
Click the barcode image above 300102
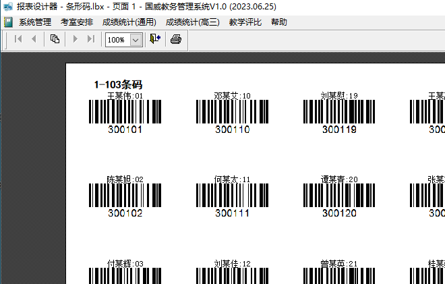[125, 195]
